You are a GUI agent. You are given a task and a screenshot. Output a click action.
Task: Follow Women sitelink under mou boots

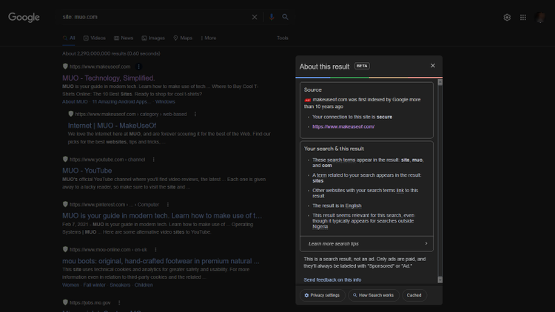tap(71, 285)
